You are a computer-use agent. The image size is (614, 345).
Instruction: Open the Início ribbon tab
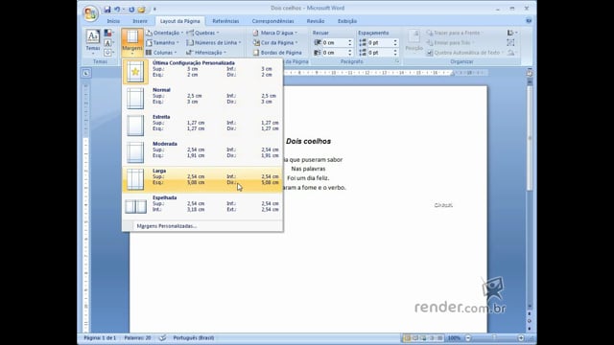pos(113,21)
